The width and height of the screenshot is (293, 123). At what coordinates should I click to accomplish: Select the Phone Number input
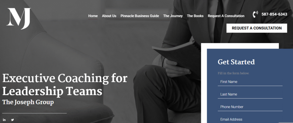click(x=250, y=107)
